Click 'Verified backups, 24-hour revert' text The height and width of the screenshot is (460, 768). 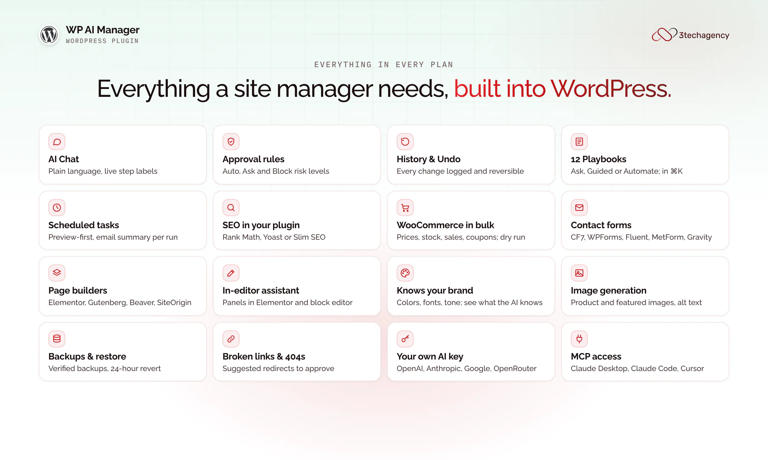104,369
